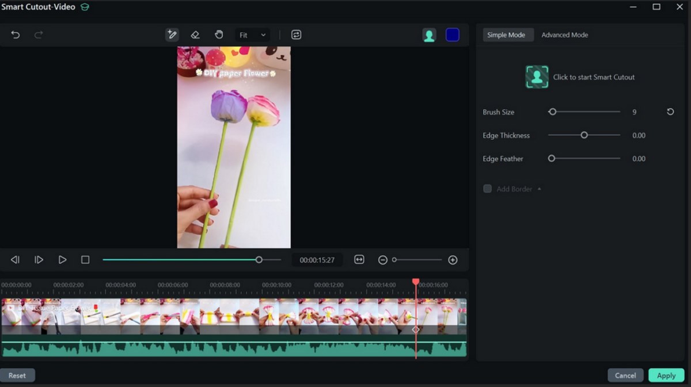Click the invert mask icon

pos(296,35)
